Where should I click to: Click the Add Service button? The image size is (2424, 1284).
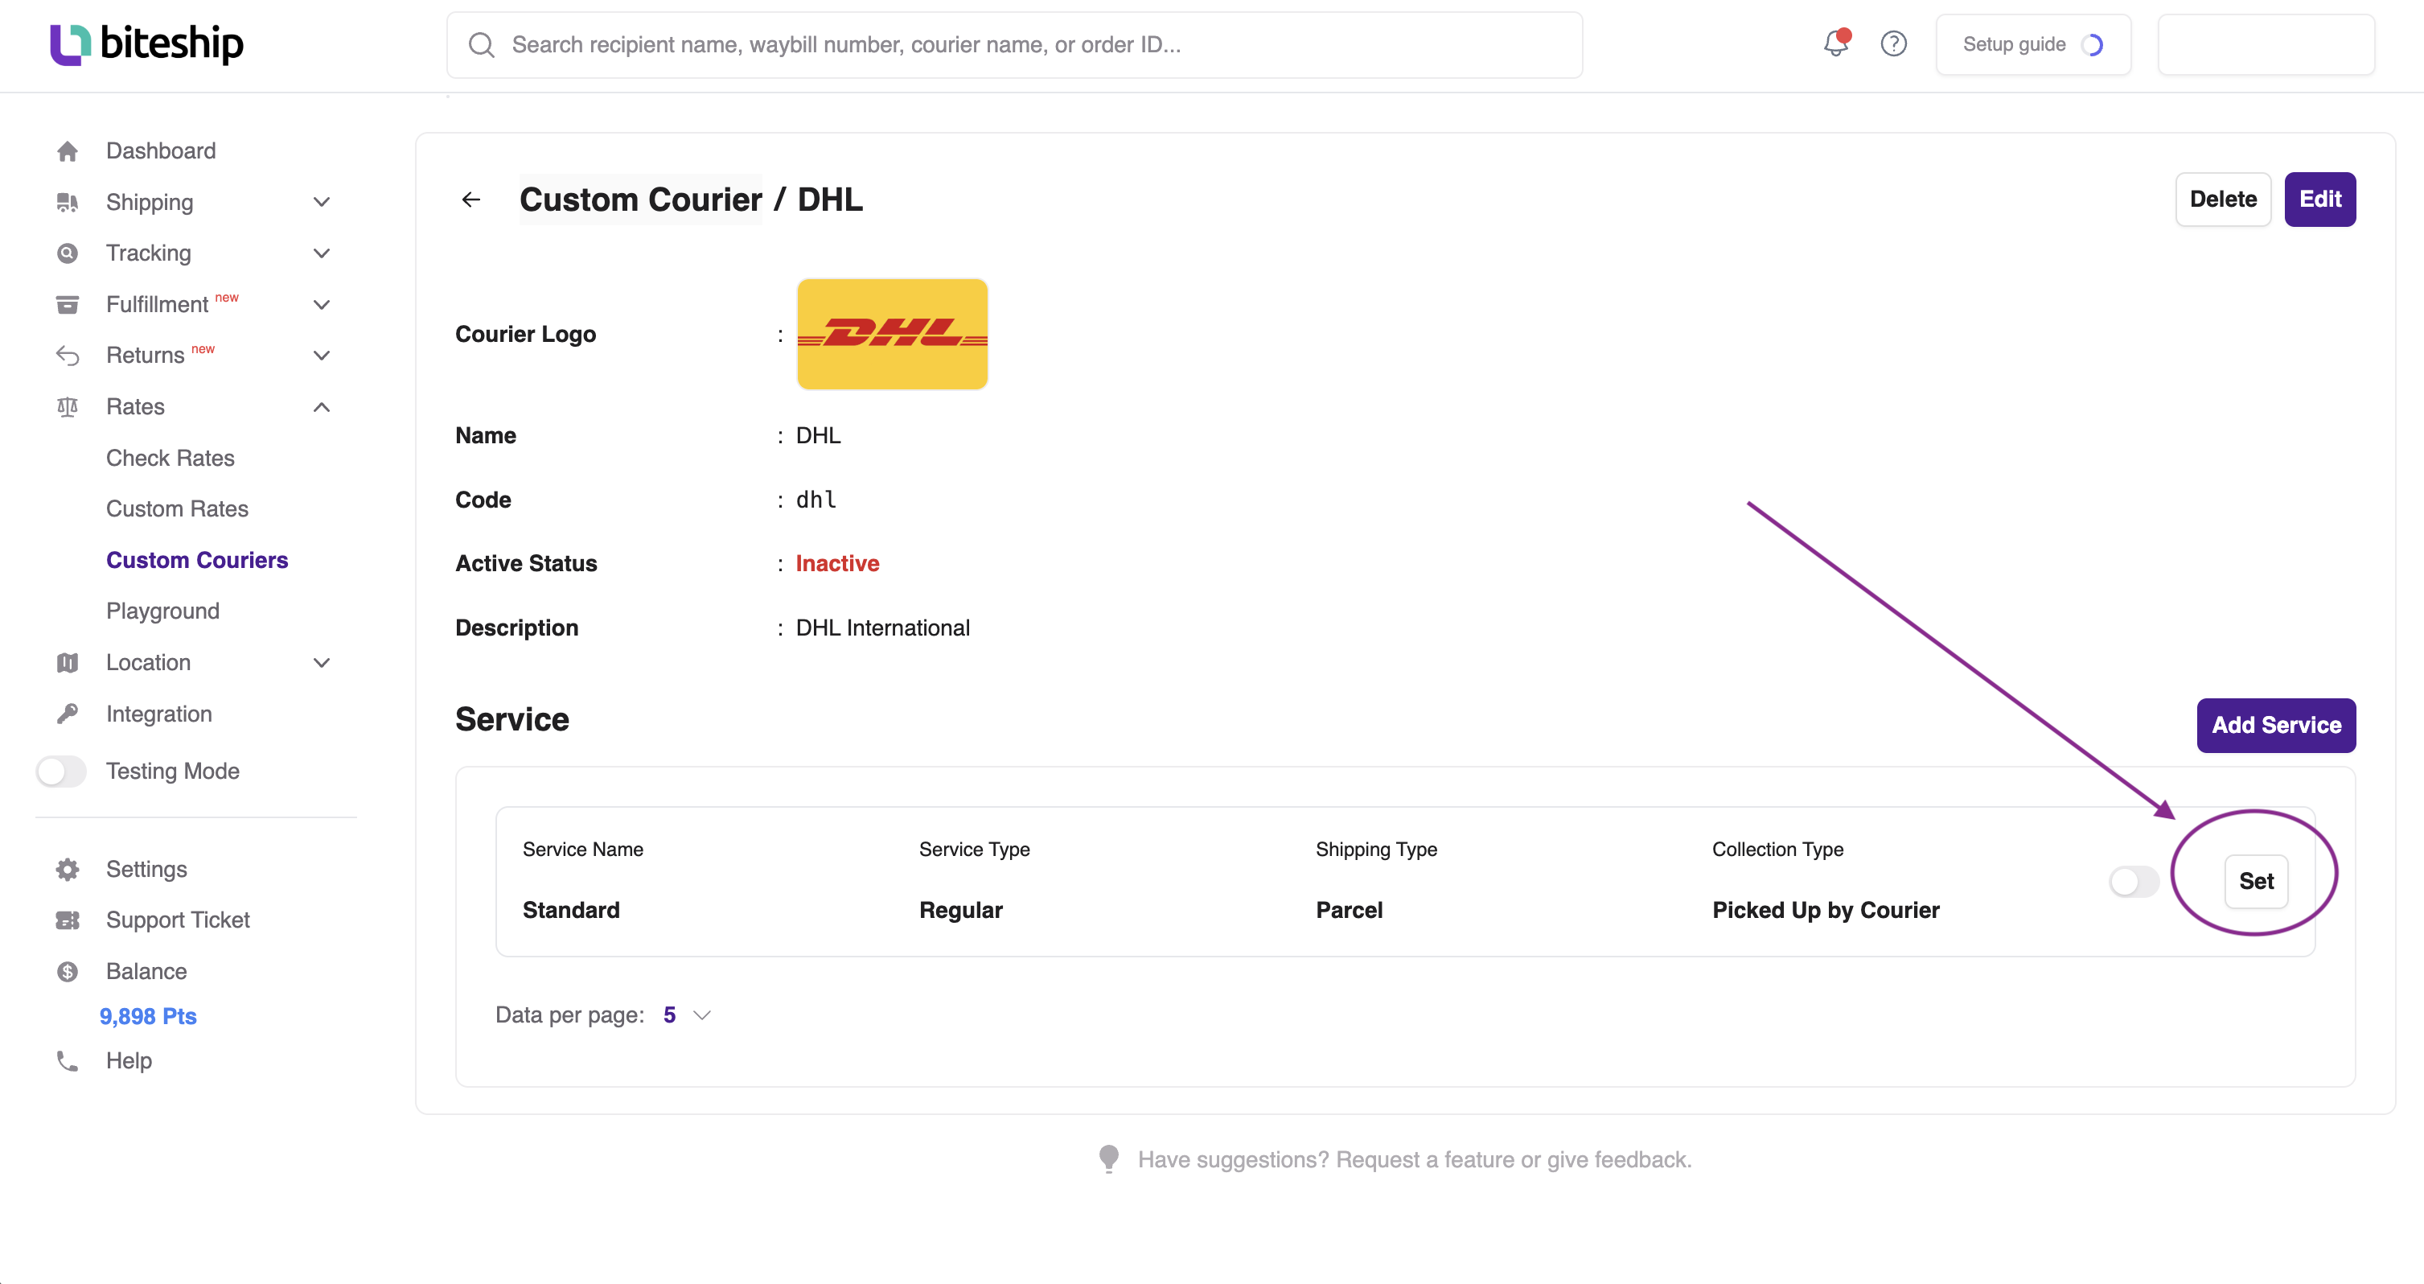coord(2275,725)
